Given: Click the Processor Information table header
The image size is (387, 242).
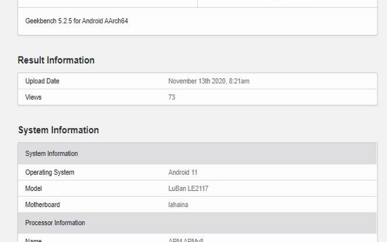Looking at the screenshot, I should pos(55,223).
